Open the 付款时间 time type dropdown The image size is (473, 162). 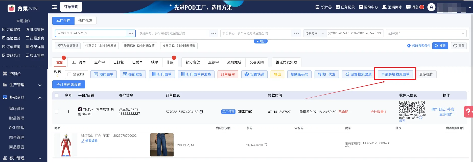pyautogui.click(x=315, y=33)
